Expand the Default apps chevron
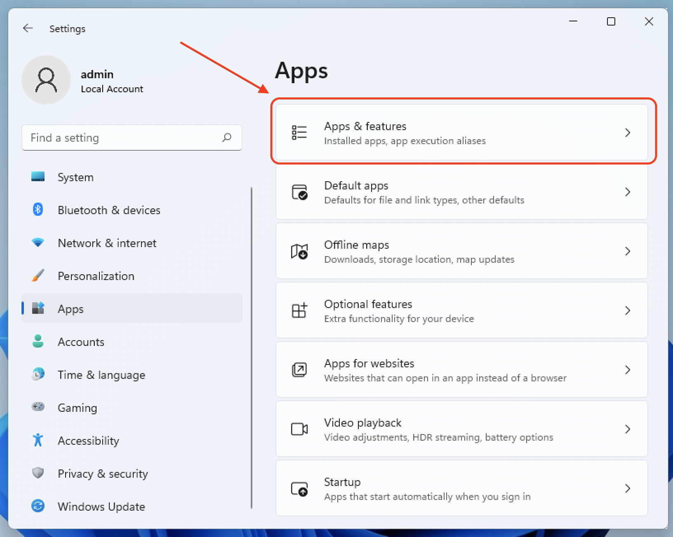673x537 pixels. click(628, 192)
